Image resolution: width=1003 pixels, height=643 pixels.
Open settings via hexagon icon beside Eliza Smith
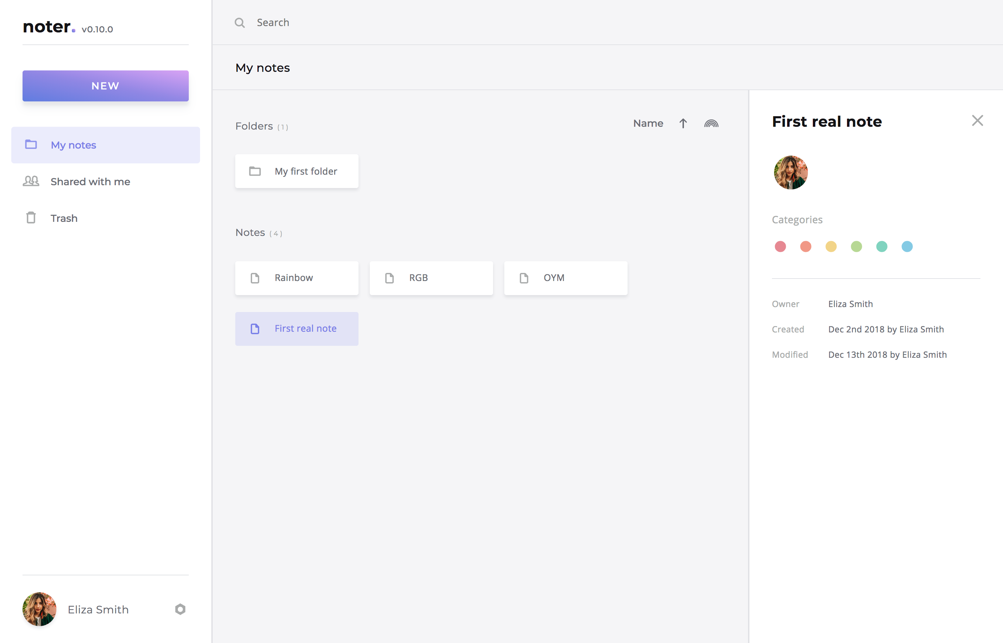tap(180, 609)
